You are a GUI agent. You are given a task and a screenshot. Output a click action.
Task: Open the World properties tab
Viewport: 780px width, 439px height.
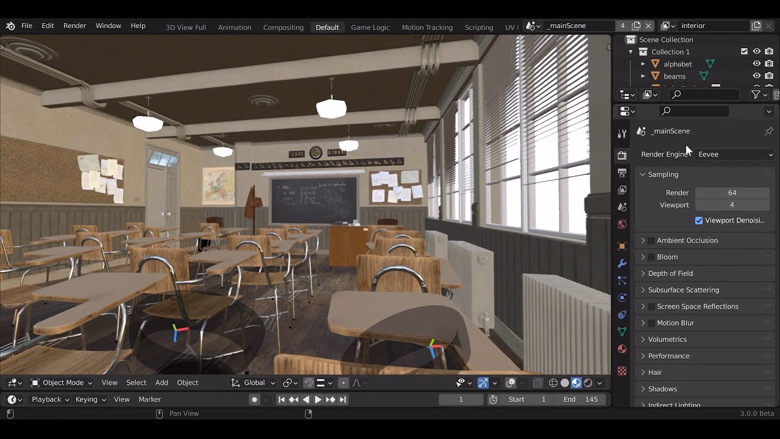pyautogui.click(x=622, y=224)
